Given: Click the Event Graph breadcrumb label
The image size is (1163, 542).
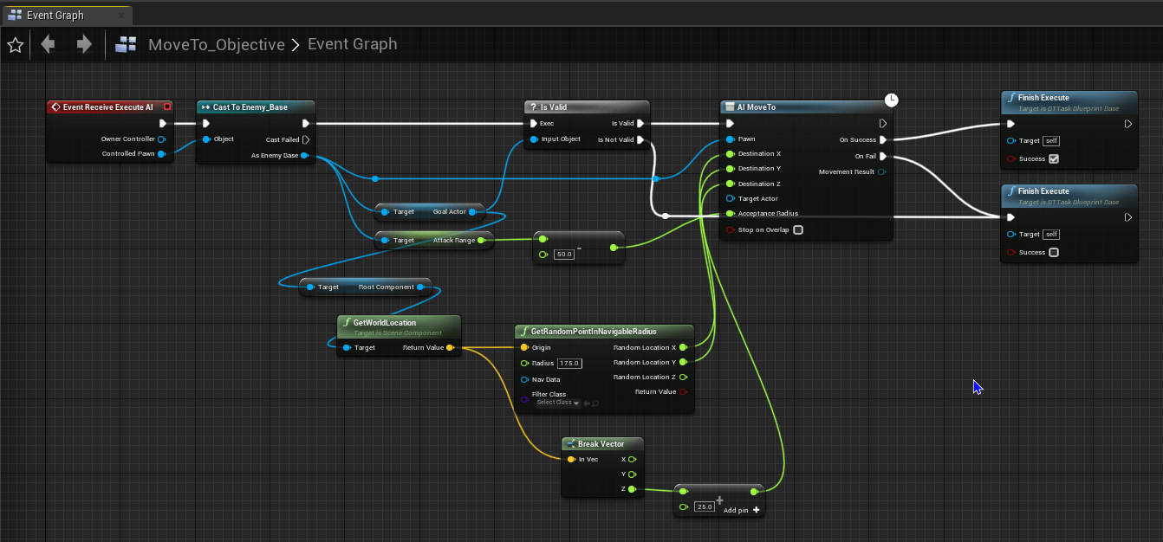Looking at the screenshot, I should [x=353, y=44].
